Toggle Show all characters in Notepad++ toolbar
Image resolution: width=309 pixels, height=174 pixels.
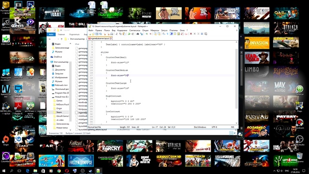[168, 34]
